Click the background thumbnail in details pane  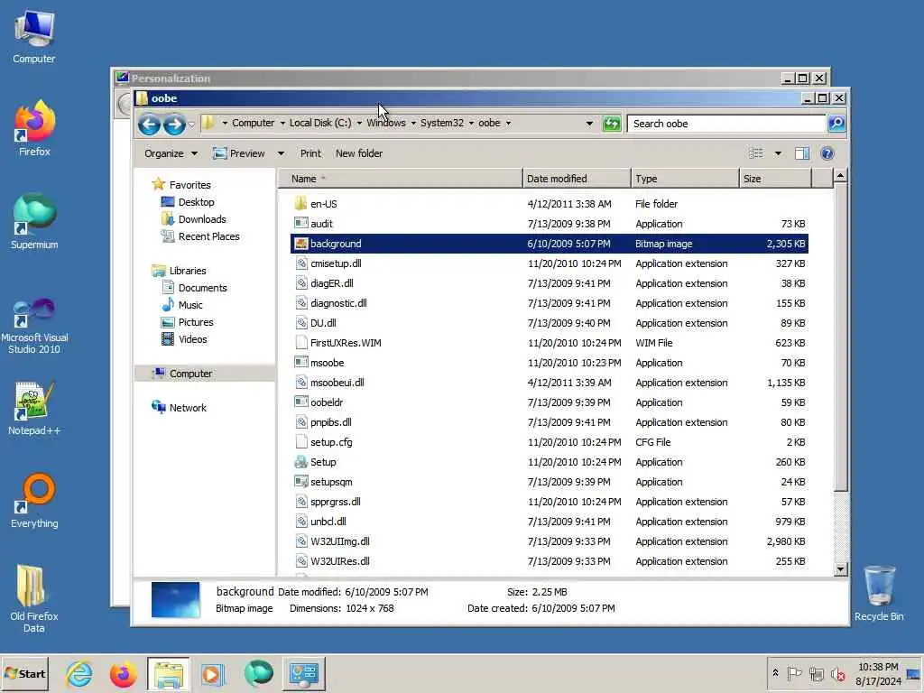(x=176, y=600)
